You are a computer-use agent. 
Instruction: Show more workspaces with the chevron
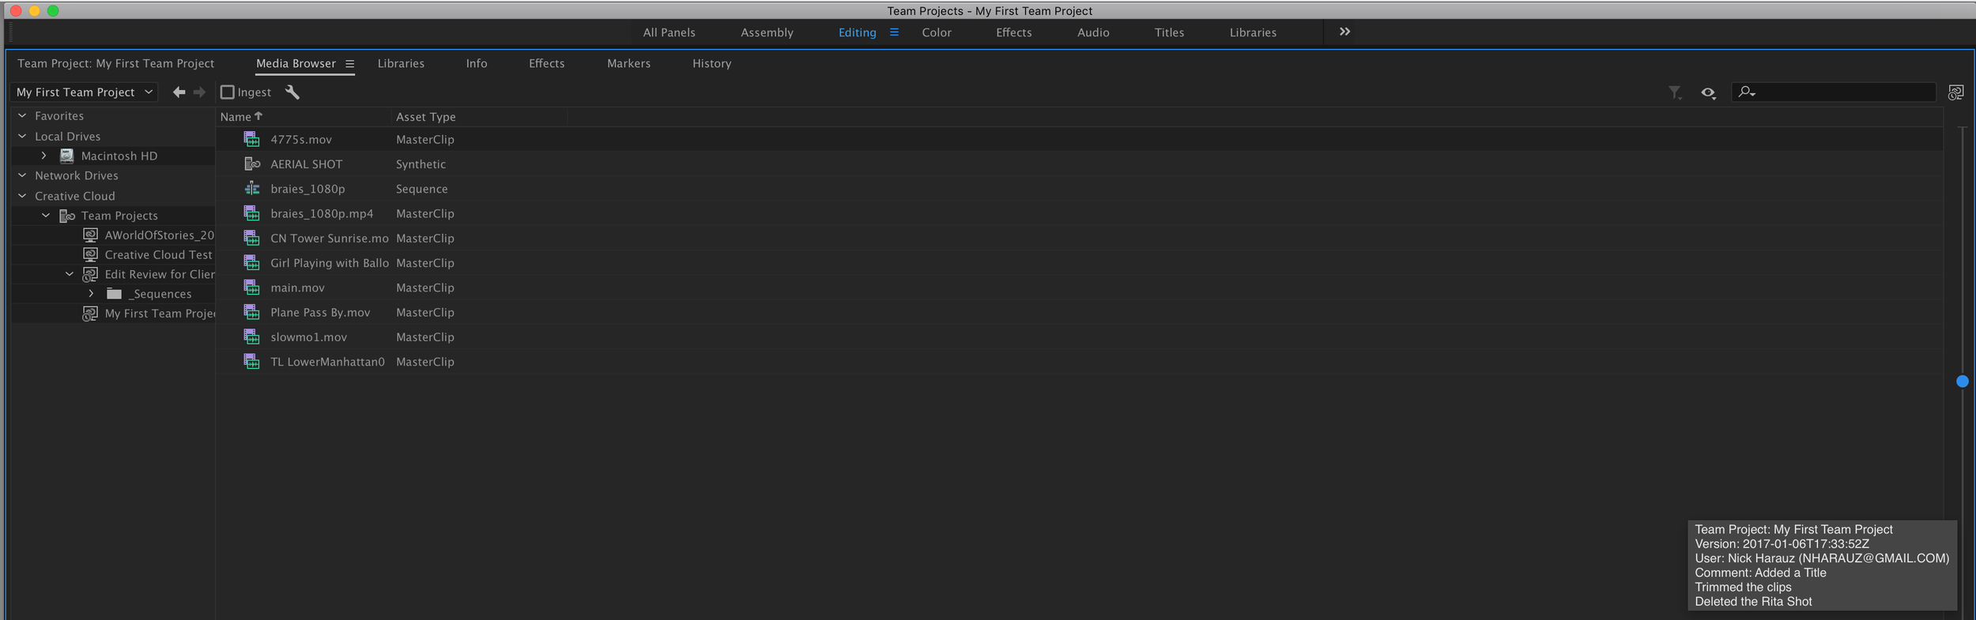(1344, 32)
